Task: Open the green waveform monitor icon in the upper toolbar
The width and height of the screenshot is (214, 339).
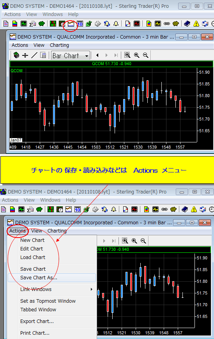Action: pos(23,23)
